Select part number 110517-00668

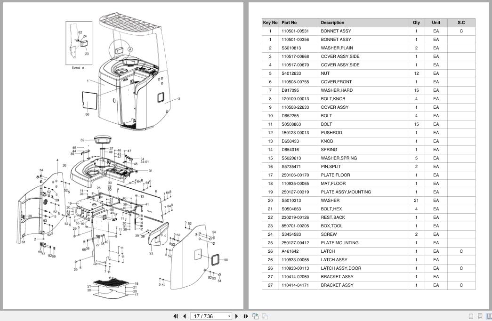(295, 56)
